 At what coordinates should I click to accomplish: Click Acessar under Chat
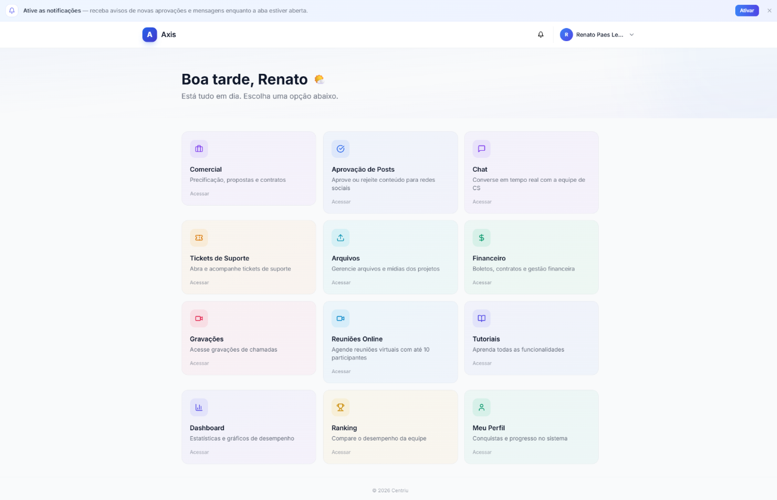[x=482, y=202]
